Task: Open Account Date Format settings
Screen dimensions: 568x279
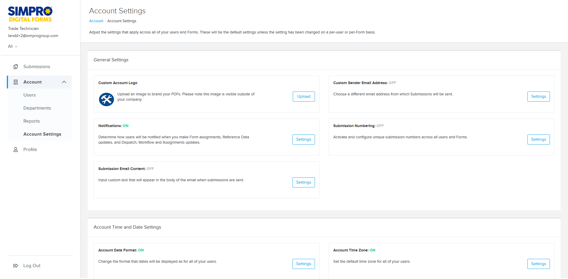Action: (303, 264)
